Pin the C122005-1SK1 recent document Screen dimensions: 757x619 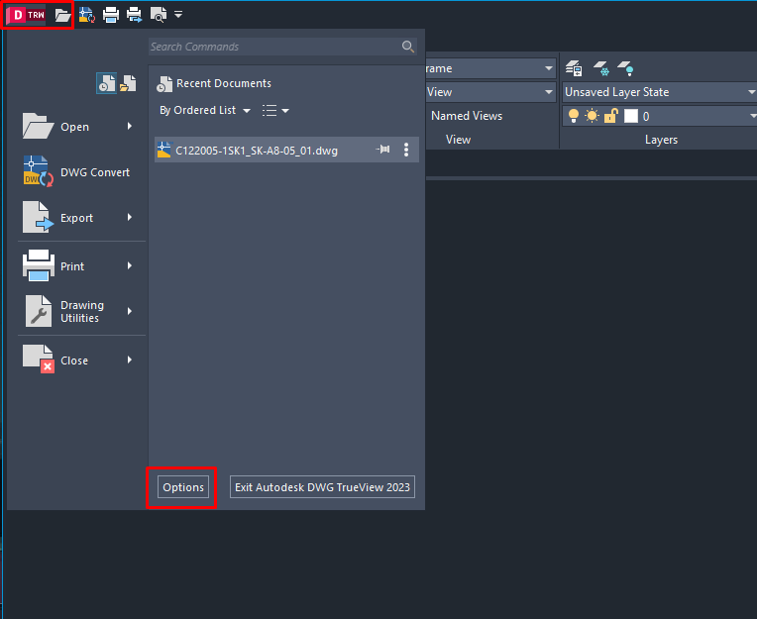[383, 150]
